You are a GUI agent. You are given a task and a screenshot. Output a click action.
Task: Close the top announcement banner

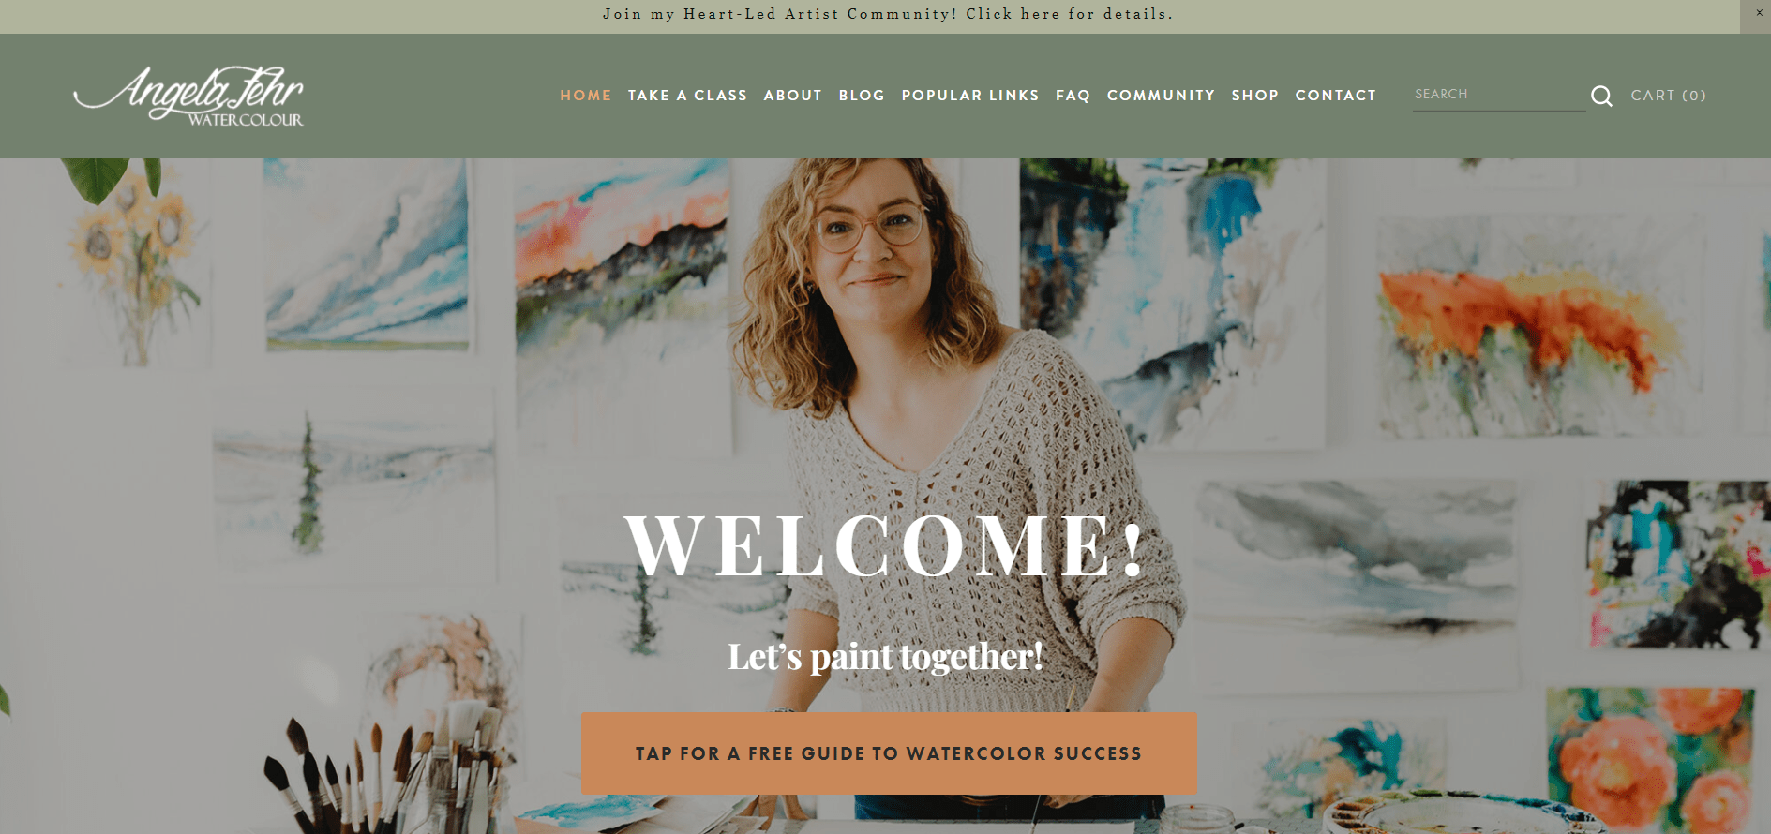(x=1759, y=13)
